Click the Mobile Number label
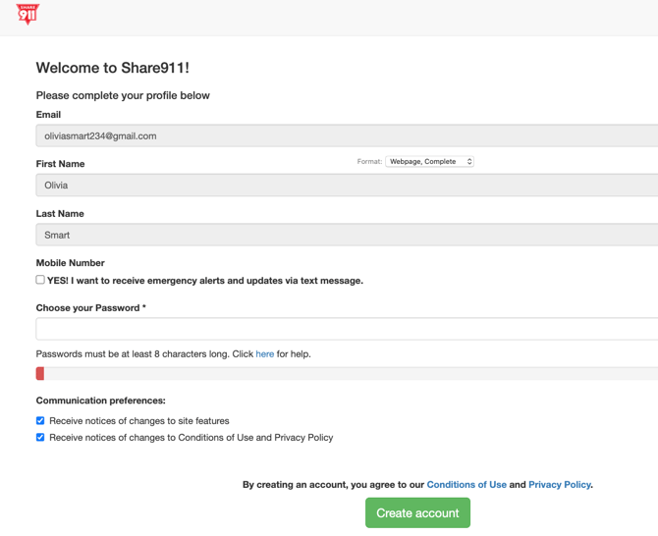This screenshot has height=536, width=658. pos(70,263)
